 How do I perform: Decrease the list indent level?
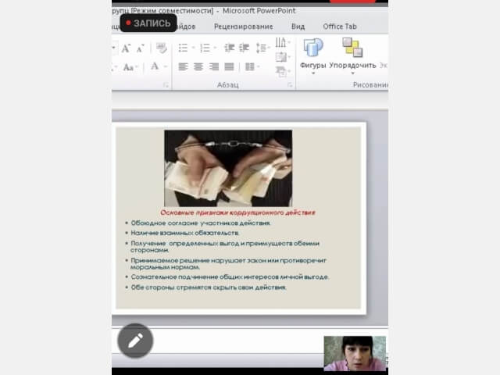coord(229,48)
